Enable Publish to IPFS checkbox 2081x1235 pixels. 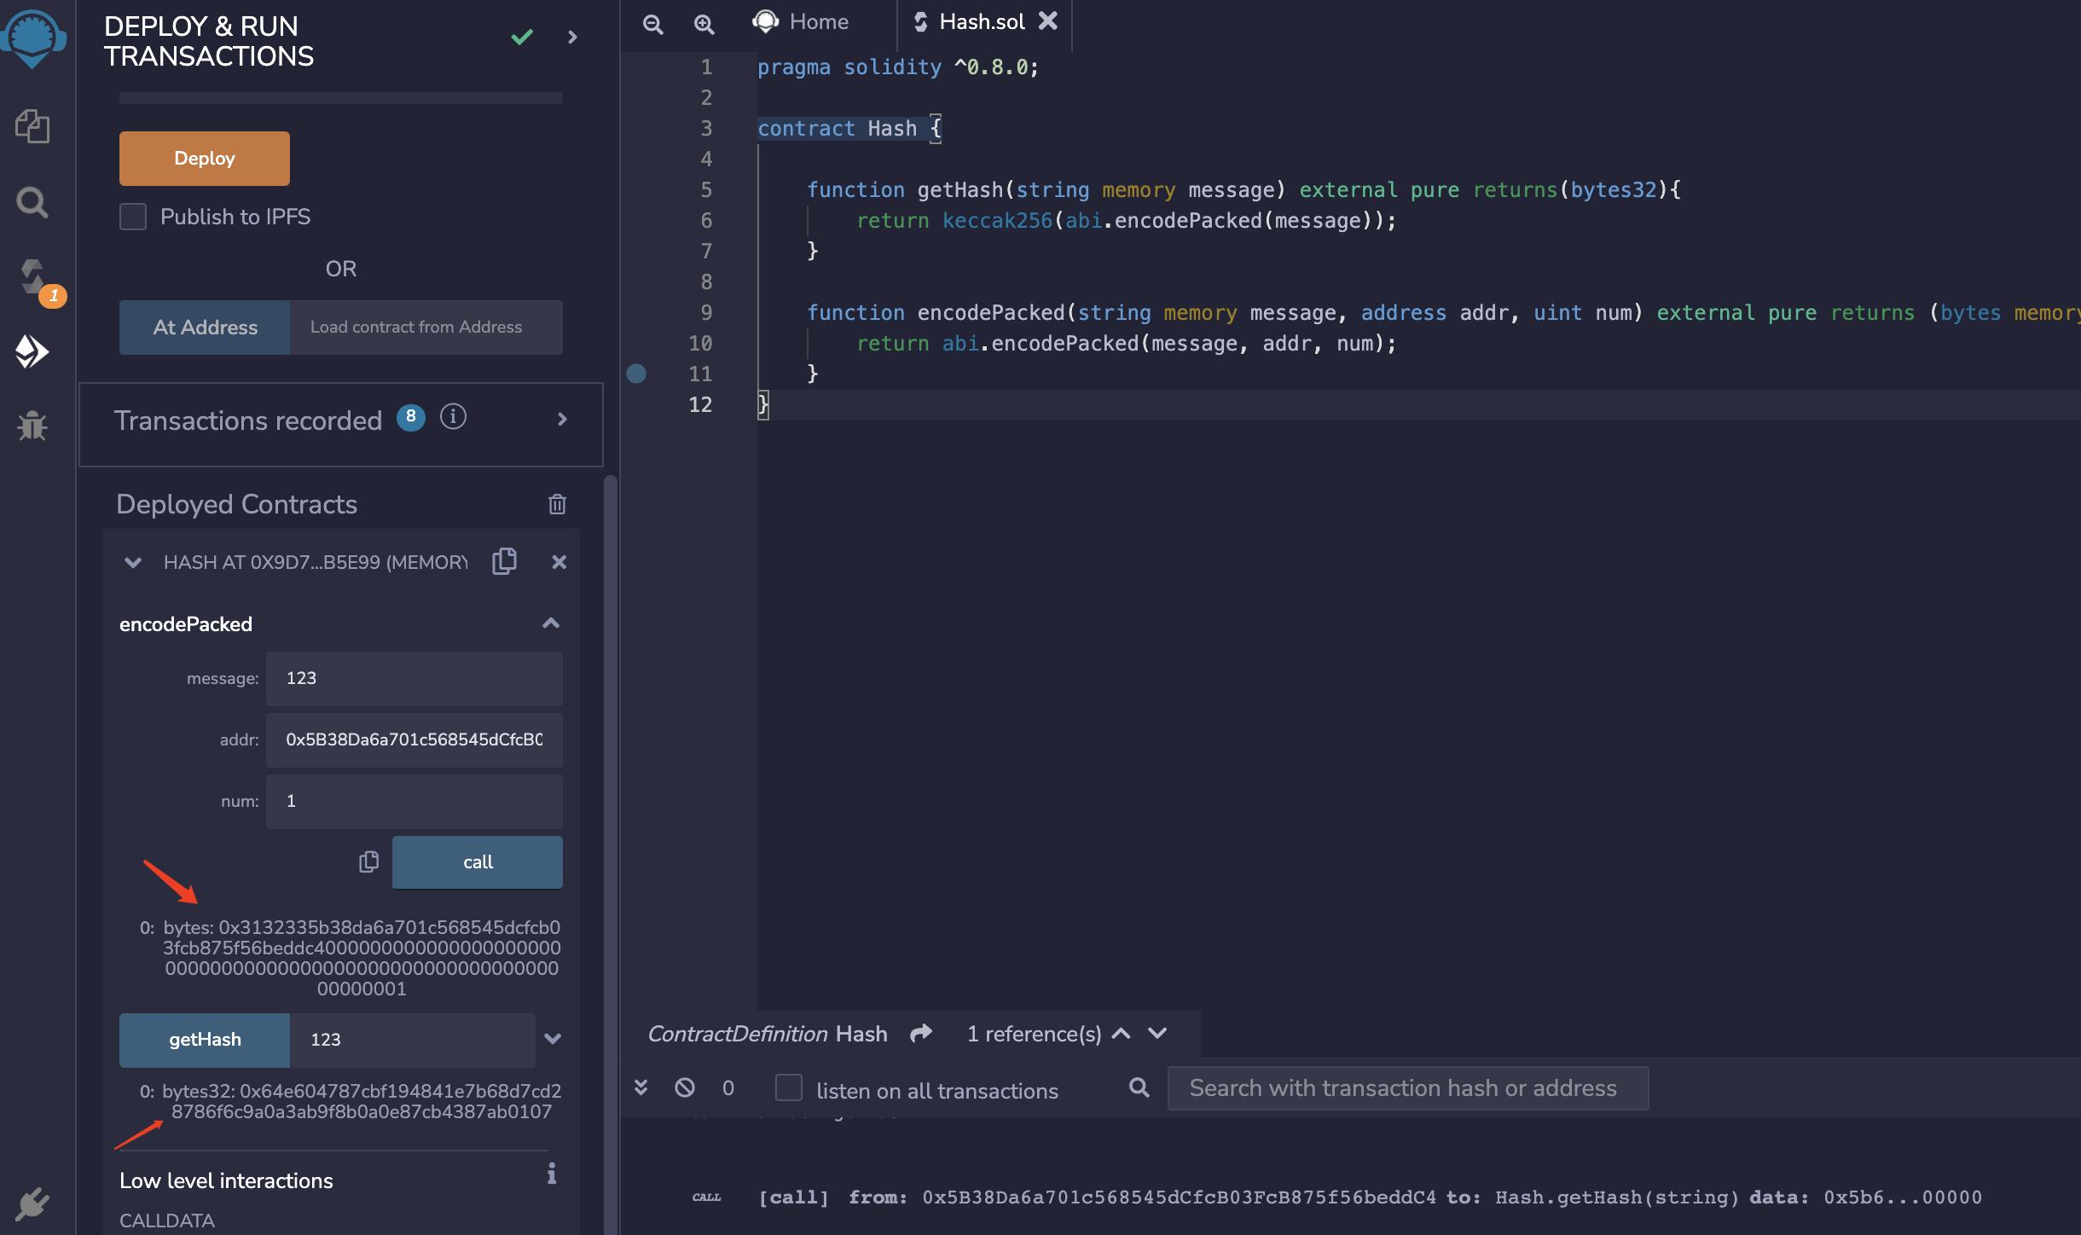point(133,217)
